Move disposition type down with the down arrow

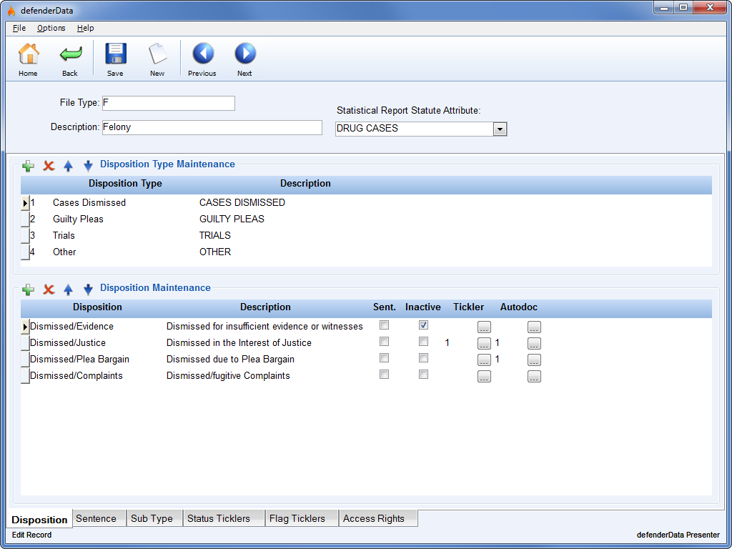pos(88,165)
